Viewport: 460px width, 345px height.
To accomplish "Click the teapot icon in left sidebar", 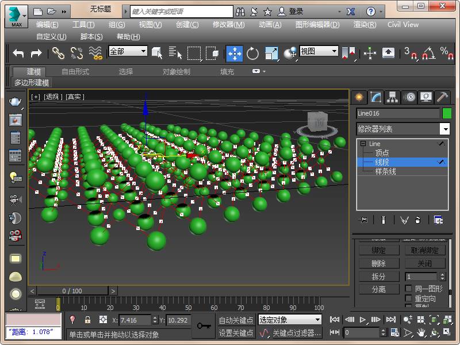I will [16, 102].
